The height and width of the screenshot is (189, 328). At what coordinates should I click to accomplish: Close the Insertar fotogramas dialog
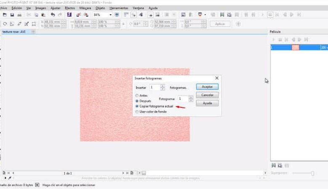coord(217,78)
